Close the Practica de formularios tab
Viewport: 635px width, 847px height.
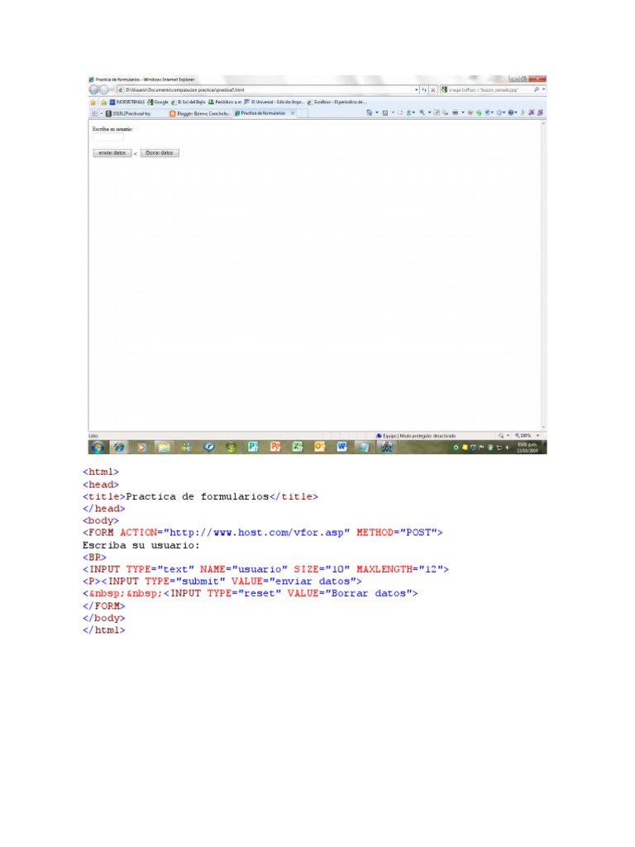pos(293,113)
